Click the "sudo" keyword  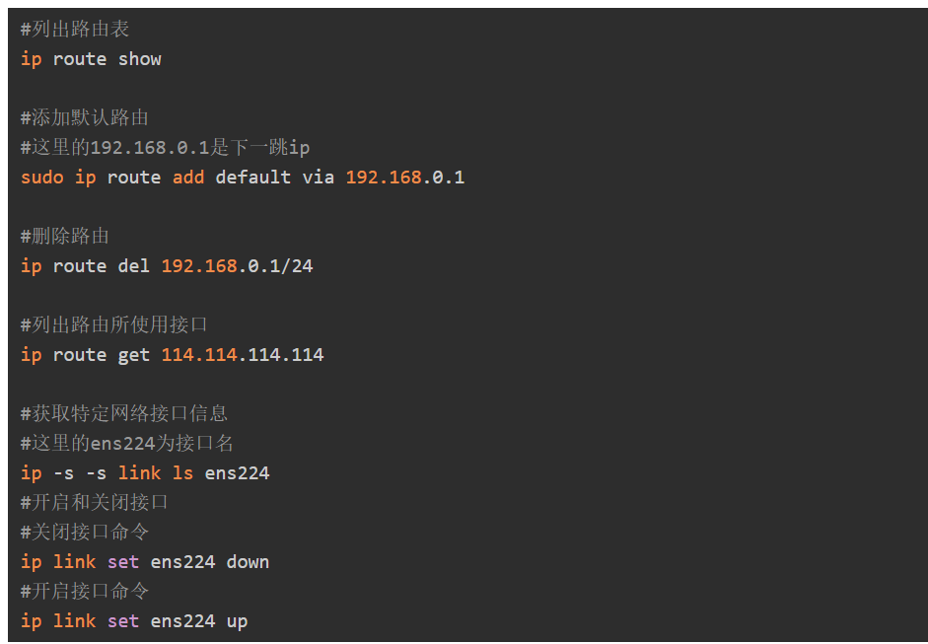41,178
